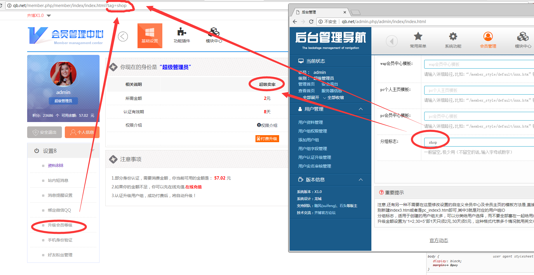Click the admin avatar photo

click(63, 74)
